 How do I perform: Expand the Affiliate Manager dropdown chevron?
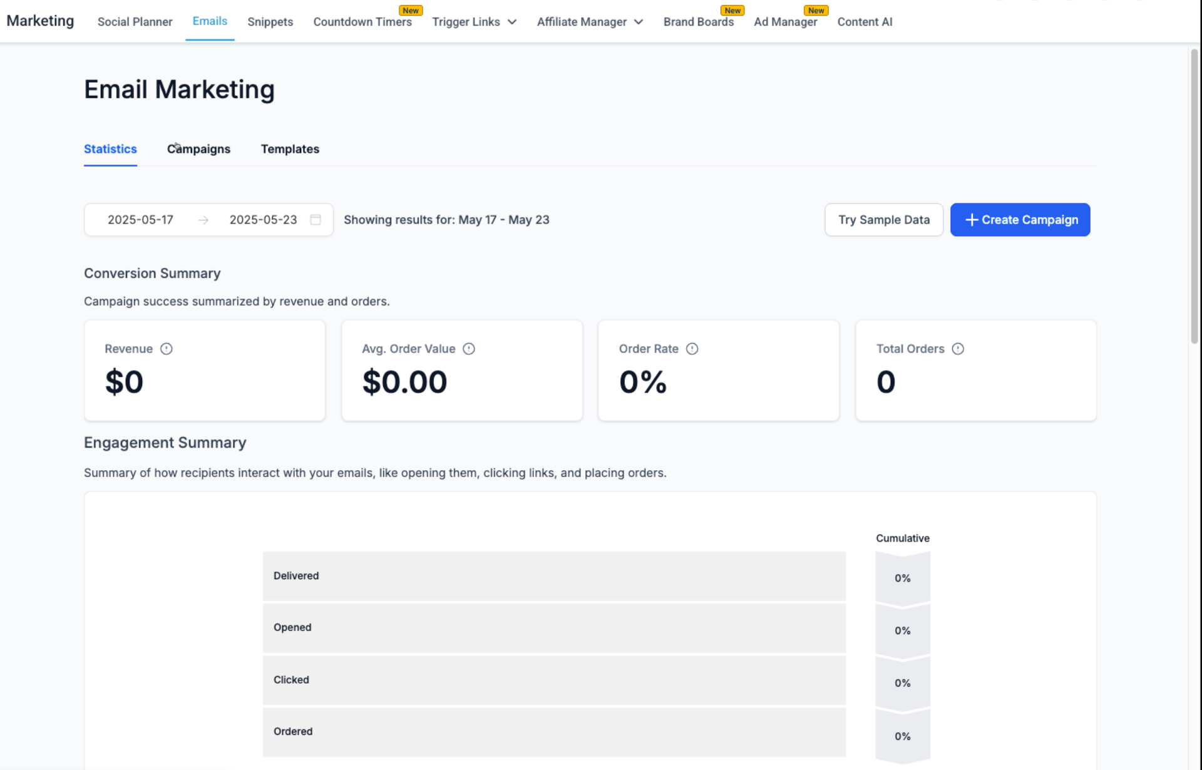639,22
